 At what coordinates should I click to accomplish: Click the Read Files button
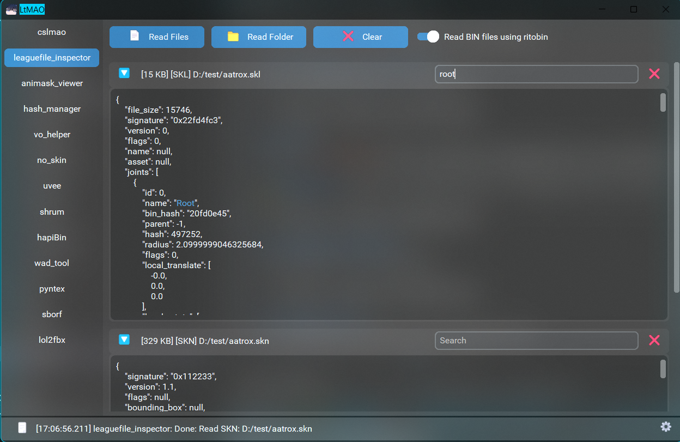tap(157, 37)
